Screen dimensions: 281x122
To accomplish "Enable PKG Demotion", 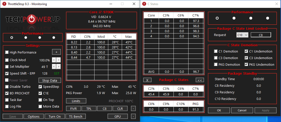I will click(x=216, y=64).
